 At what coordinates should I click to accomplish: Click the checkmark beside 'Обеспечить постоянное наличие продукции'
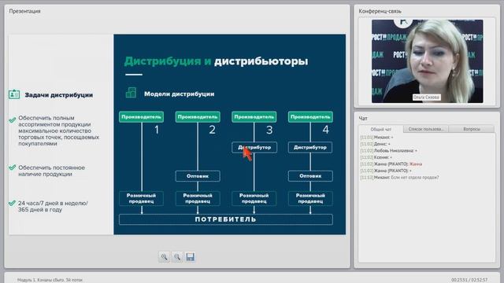coord(13,167)
